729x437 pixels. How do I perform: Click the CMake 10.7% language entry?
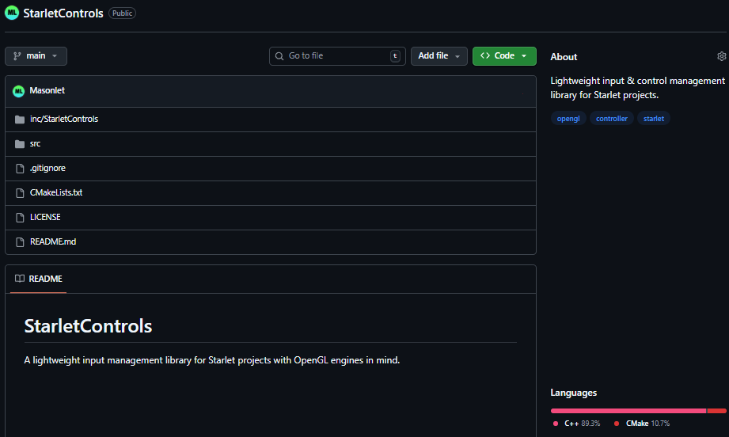[x=642, y=424]
